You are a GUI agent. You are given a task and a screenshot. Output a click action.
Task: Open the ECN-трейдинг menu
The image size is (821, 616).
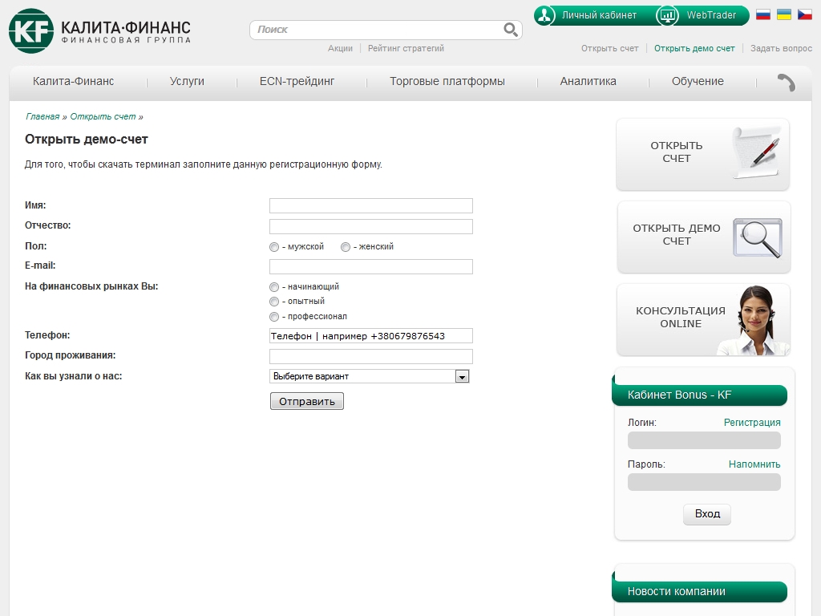[x=297, y=81]
